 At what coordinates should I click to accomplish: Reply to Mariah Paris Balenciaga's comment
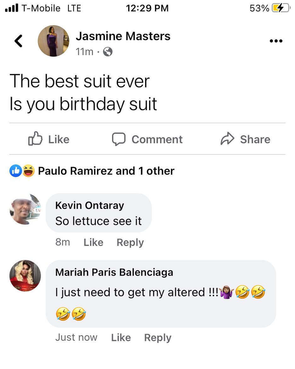(x=158, y=337)
